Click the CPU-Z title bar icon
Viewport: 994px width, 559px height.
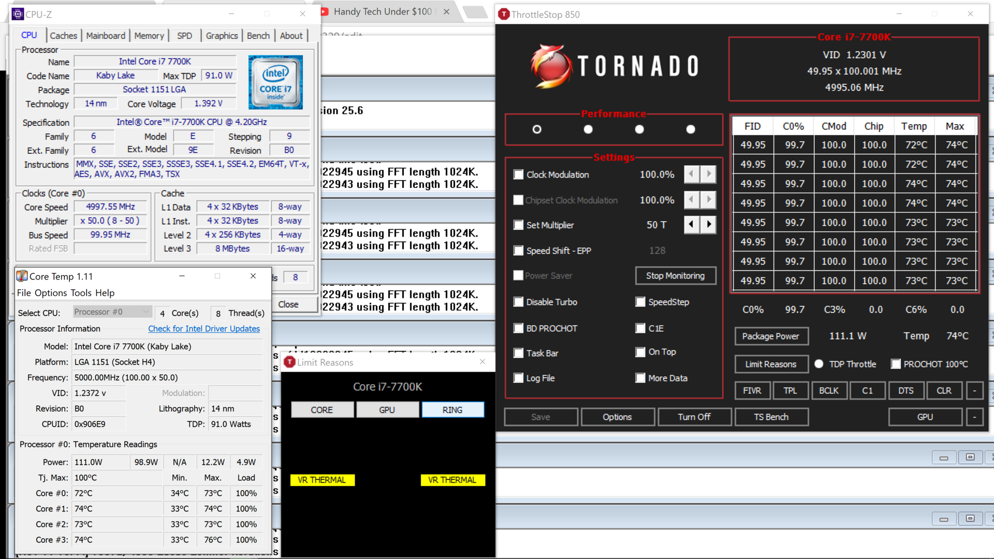[18, 14]
